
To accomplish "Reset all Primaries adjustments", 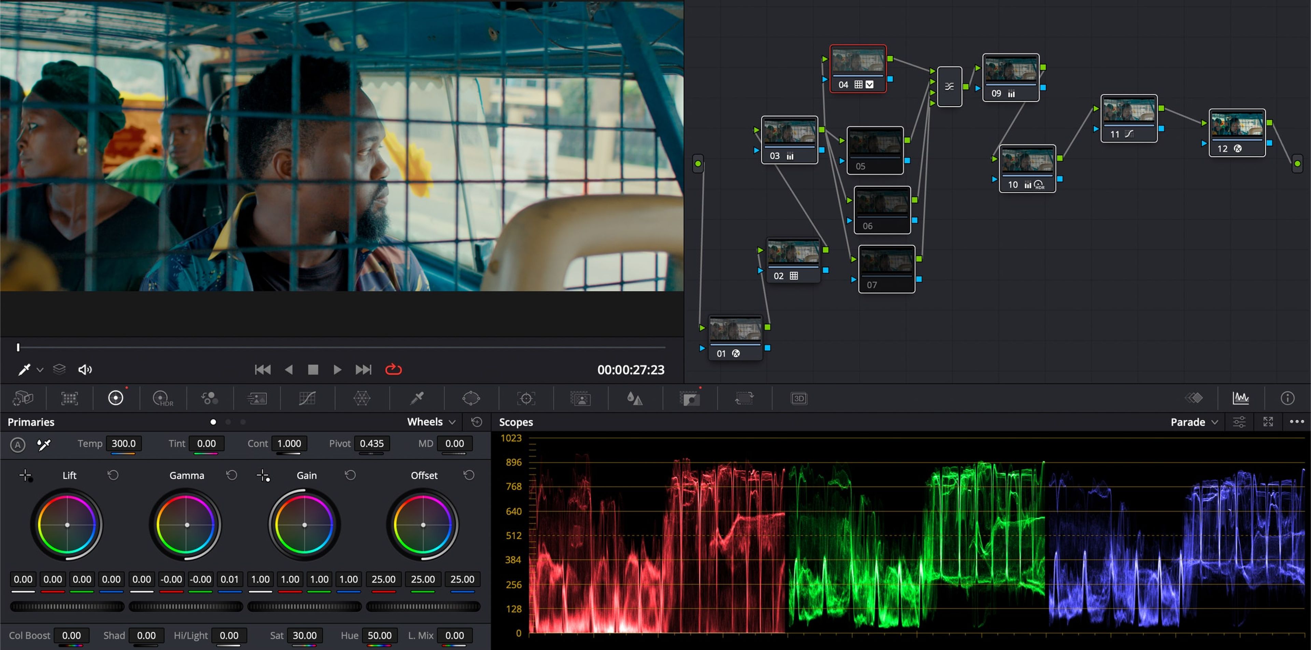I will [x=477, y=422].
